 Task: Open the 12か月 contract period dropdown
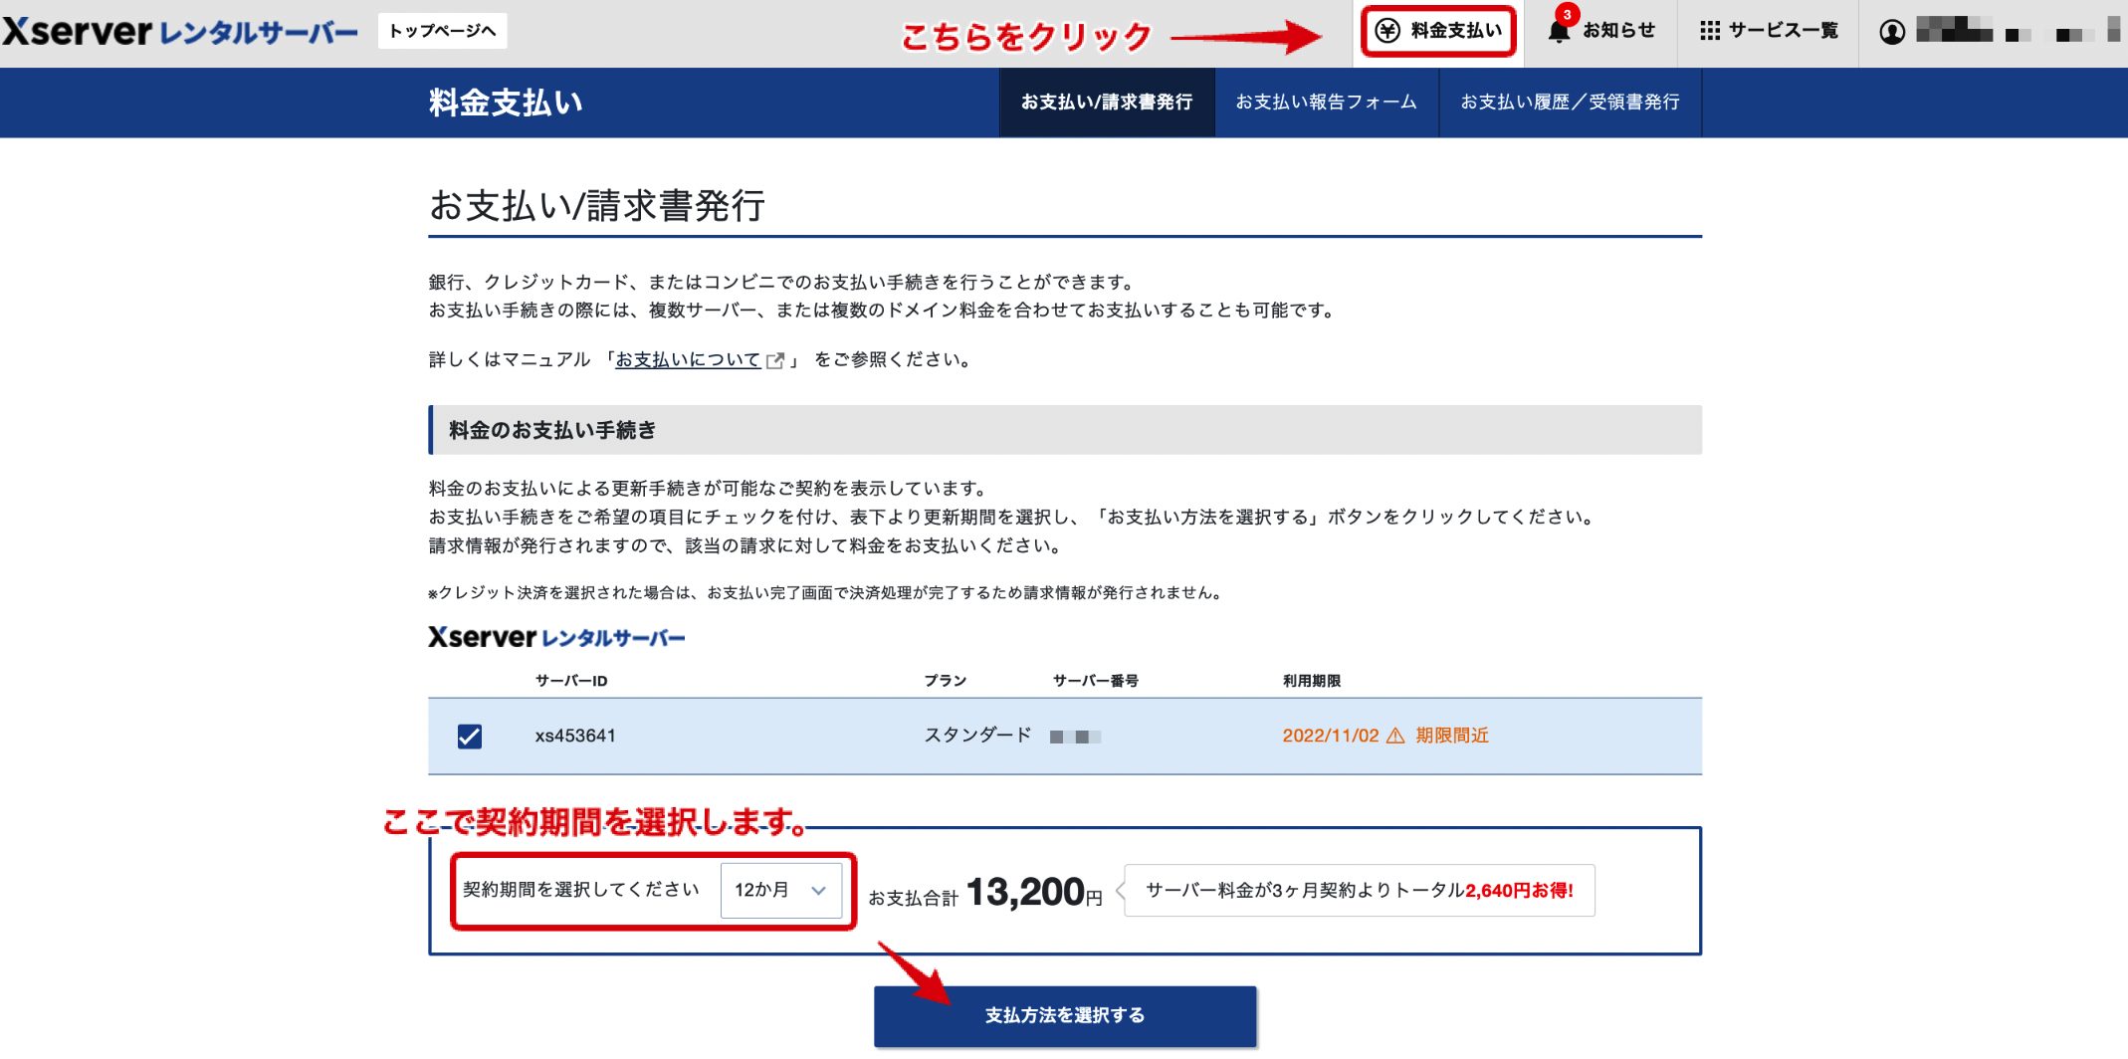click(781, 890)
